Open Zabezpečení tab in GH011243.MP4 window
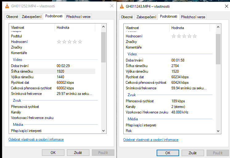Viewport: 230px width, 158px height. click(x=146, y=17)
